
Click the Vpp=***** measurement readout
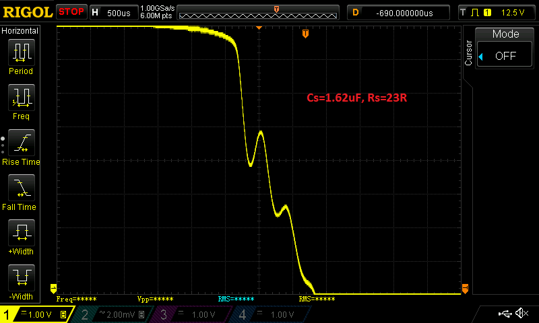tap(156, 299)
